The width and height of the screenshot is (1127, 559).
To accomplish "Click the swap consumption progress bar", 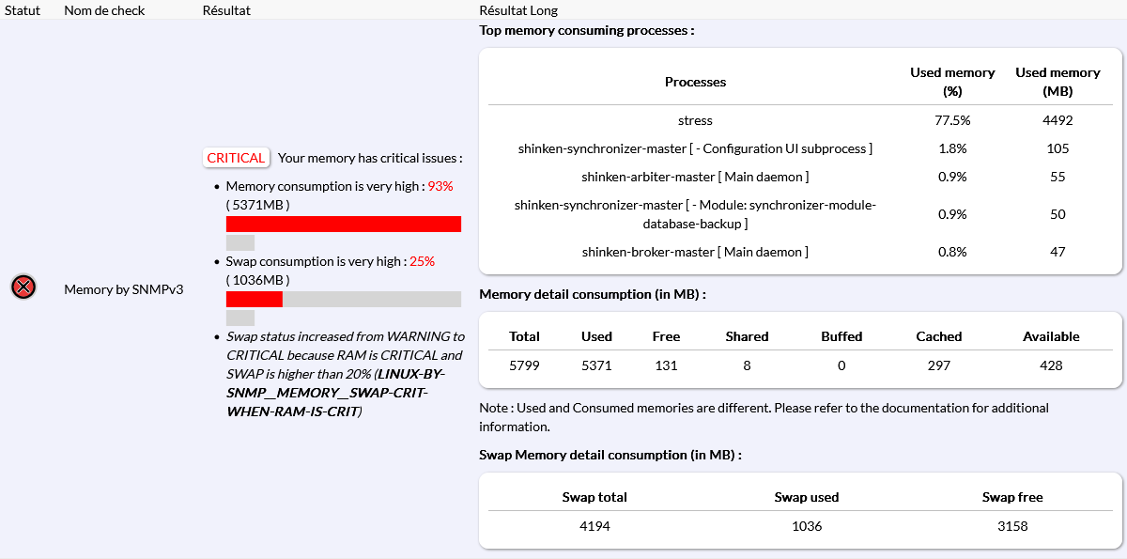I will (x=343, y=299).
